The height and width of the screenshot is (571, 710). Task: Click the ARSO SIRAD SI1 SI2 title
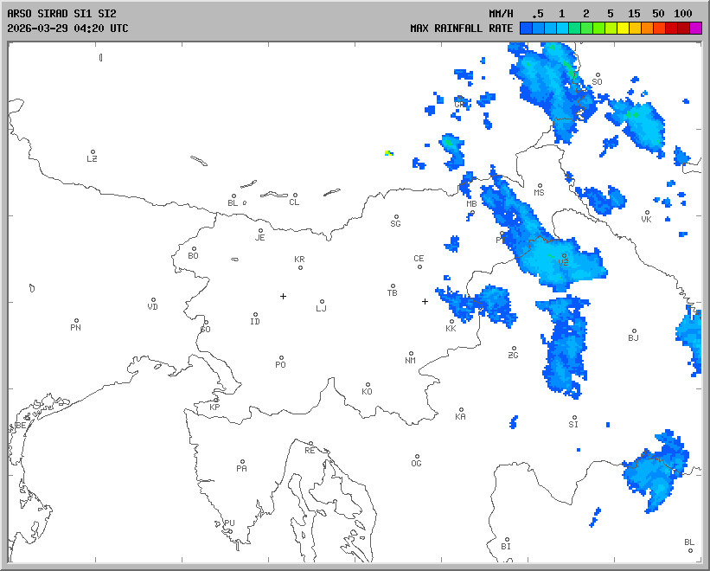[x=60, y=14]
